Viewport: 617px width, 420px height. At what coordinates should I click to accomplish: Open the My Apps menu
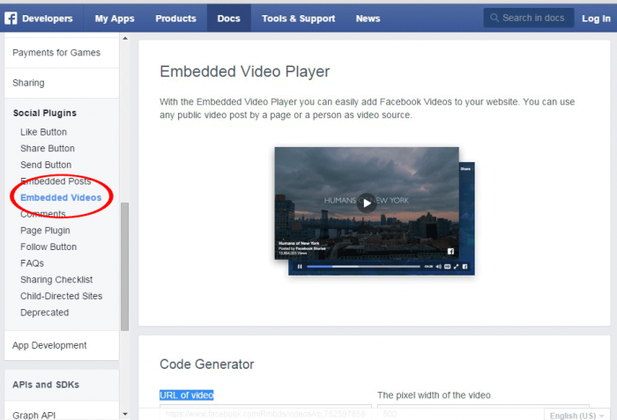click(115, 18)
